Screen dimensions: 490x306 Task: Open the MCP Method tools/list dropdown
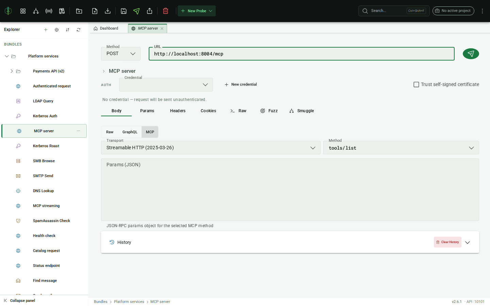tap(401, 148)
